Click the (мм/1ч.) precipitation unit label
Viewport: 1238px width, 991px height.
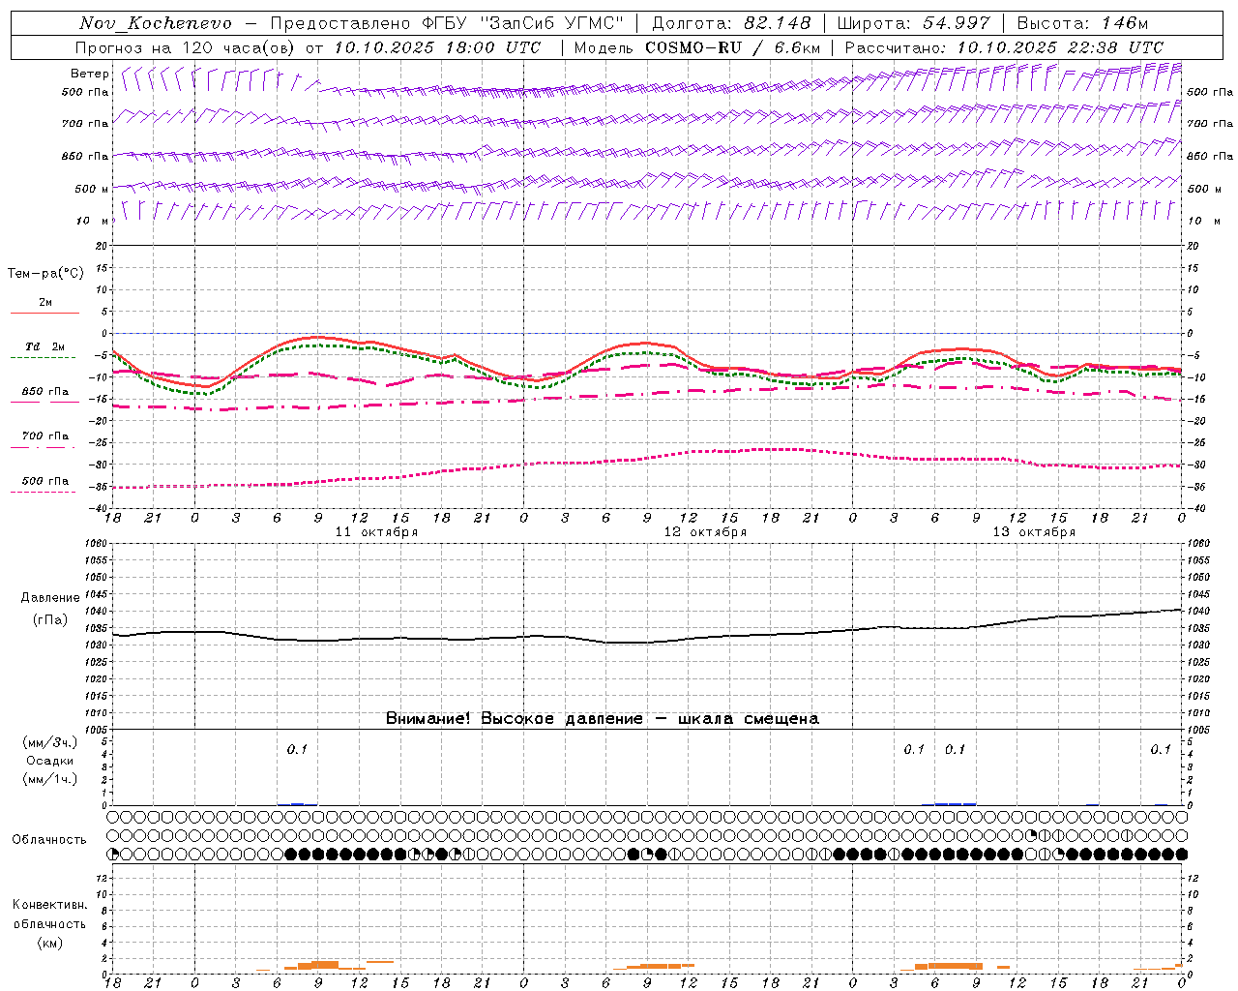tap(50, 779)
